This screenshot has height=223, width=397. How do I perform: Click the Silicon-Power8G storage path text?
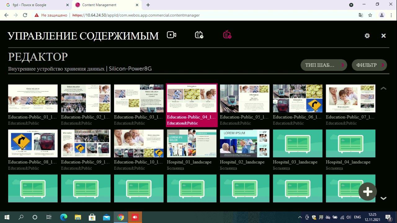[130, 68]
